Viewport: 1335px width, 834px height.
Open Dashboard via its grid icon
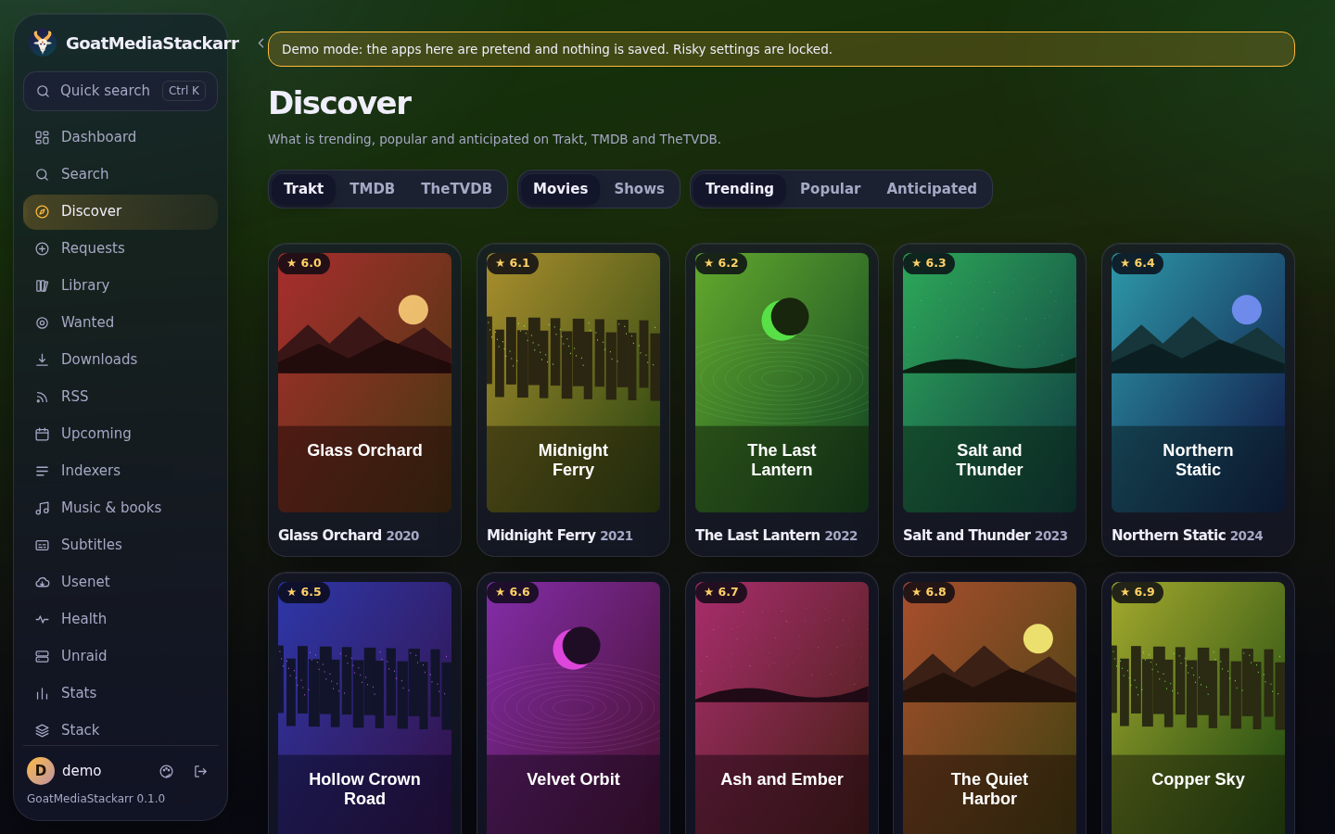pos(42,137)
